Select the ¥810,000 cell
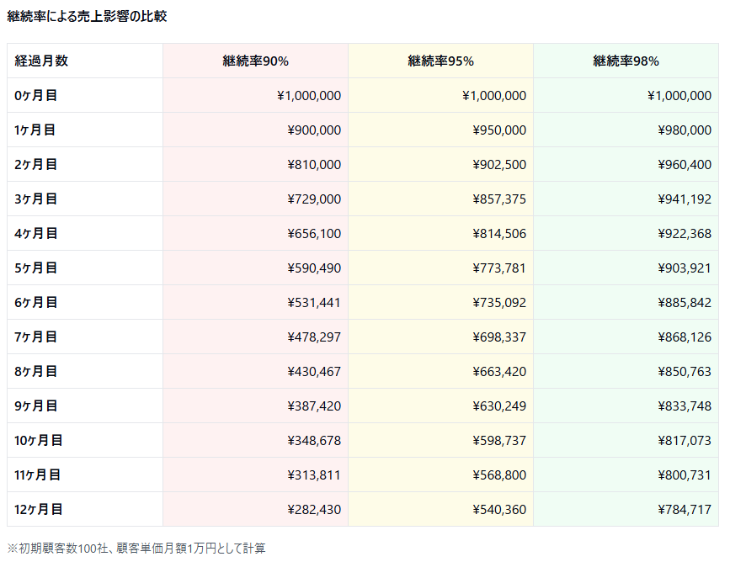730x562 pixels. pos(256,164)
